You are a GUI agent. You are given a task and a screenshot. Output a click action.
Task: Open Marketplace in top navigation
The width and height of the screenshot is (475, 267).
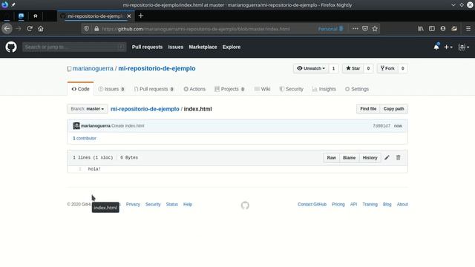pos(203,47)
